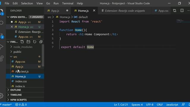Viewport: 190px width, 107px height.
Task: Collapse the firstproject folder section
Action: (x=8, y=42)
